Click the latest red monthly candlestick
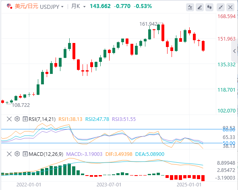Image resolution: width=238 pixels, height=190 pixels. tap(203, 46)
